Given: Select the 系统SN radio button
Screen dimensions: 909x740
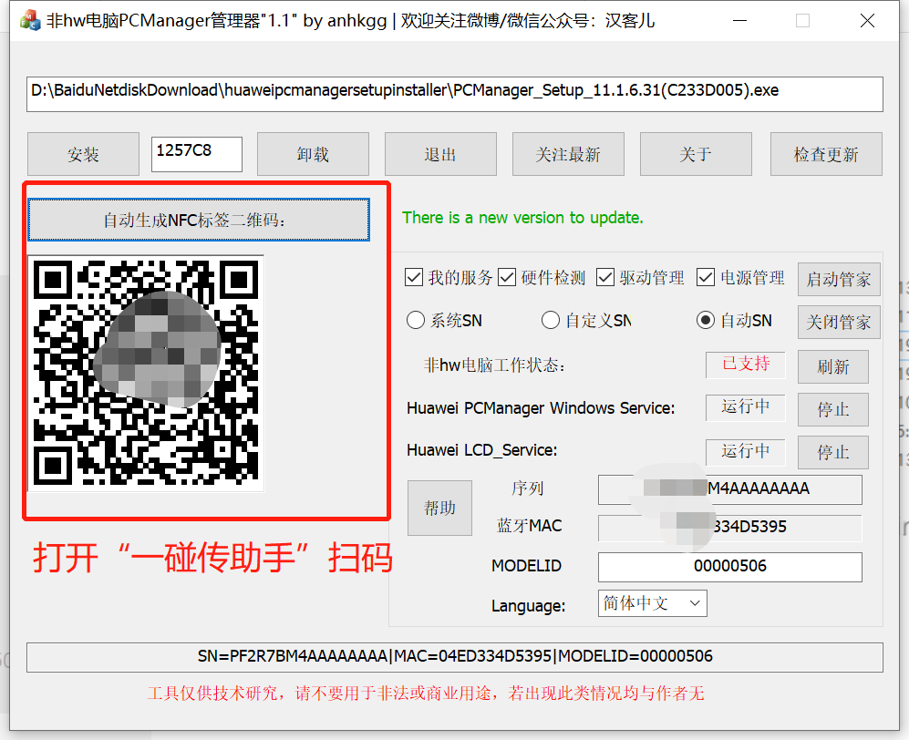Looking at the screenshot, I should (x=416, y=320).
